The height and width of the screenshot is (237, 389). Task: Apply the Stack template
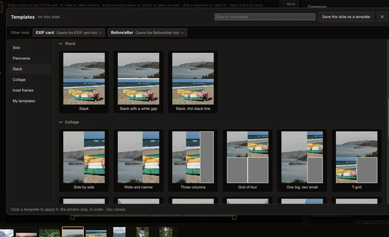[x=84, y=82]
